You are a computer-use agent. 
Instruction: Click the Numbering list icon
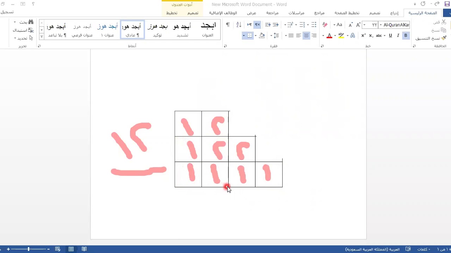point(302,25)
